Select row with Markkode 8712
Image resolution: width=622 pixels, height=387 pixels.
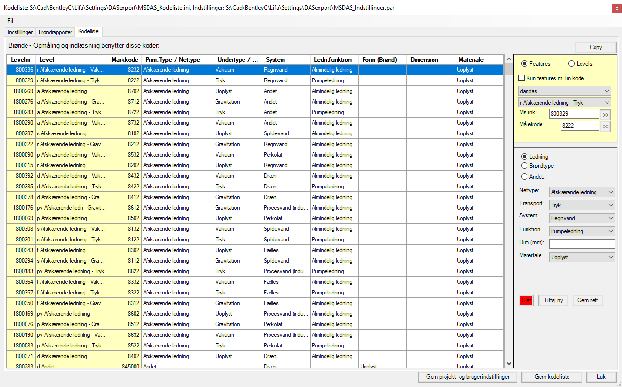(x=255, y=102)
